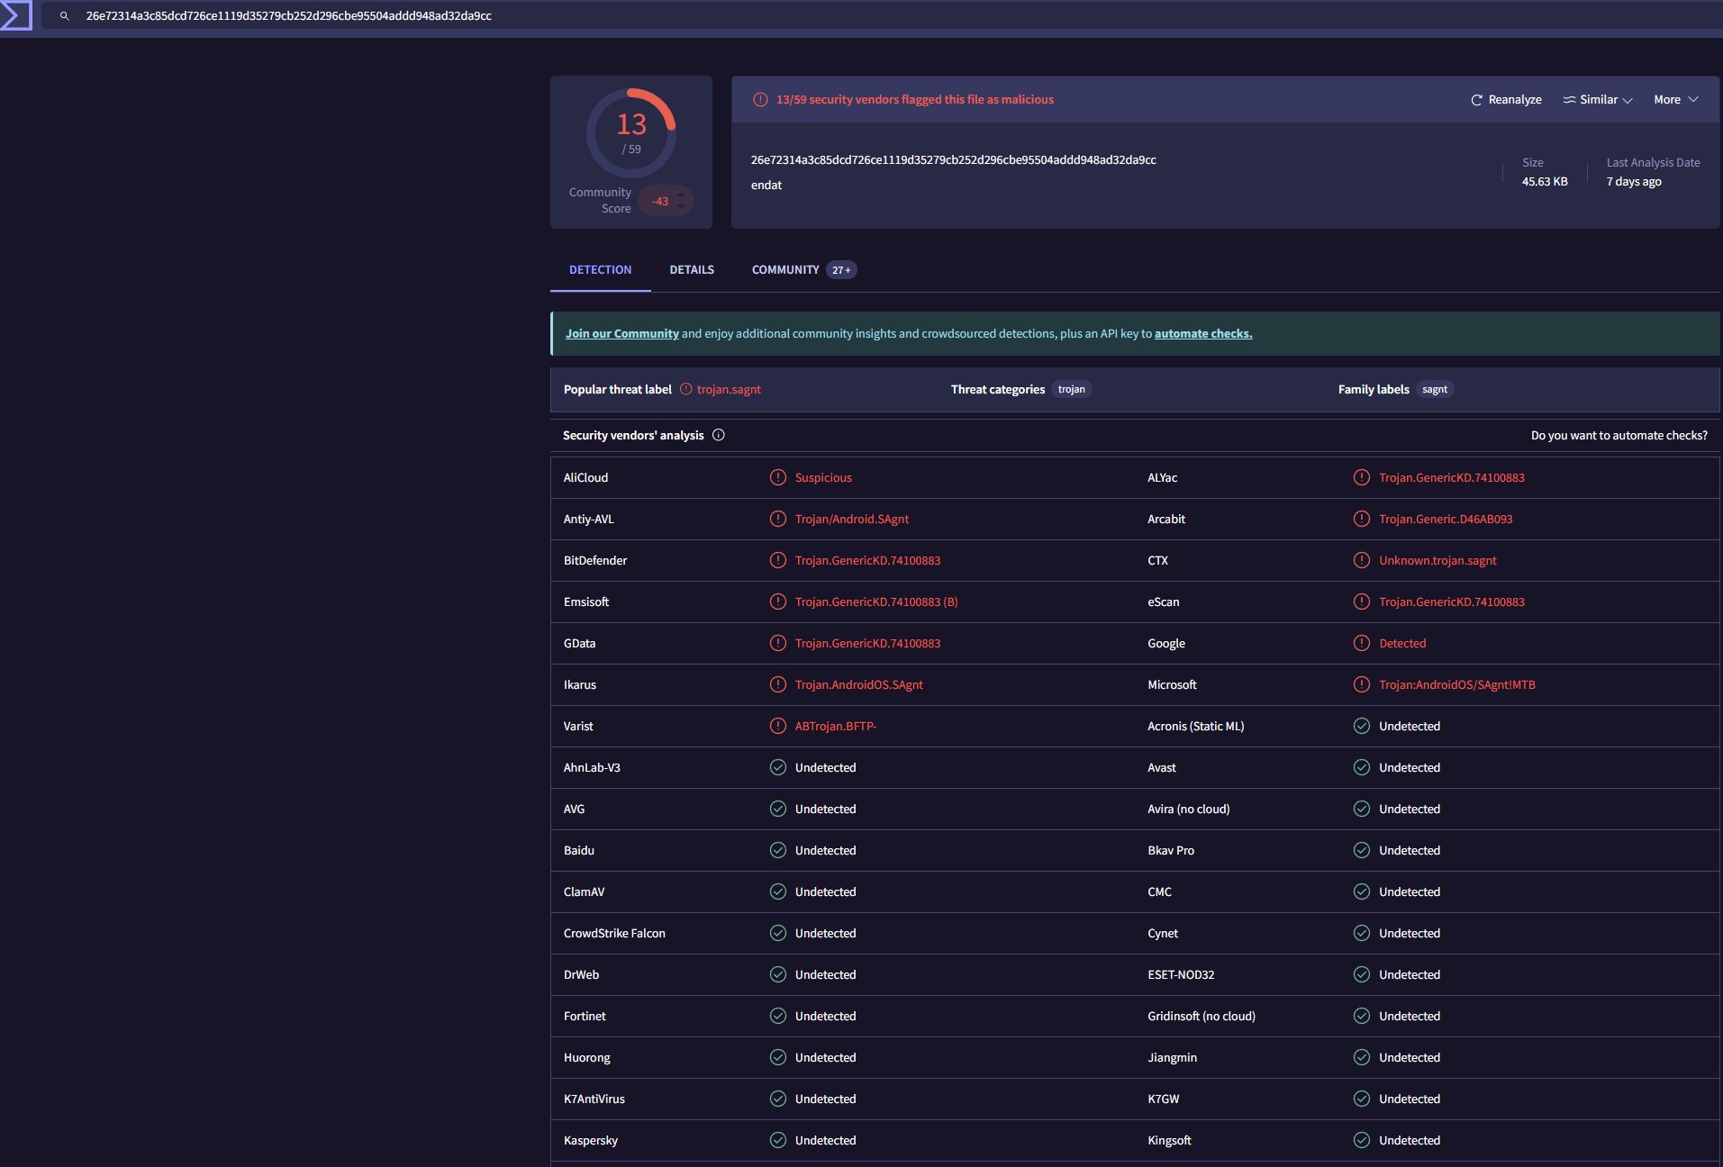
Task: Click Ikarus's detection alert icon
Action: point(778,684)
